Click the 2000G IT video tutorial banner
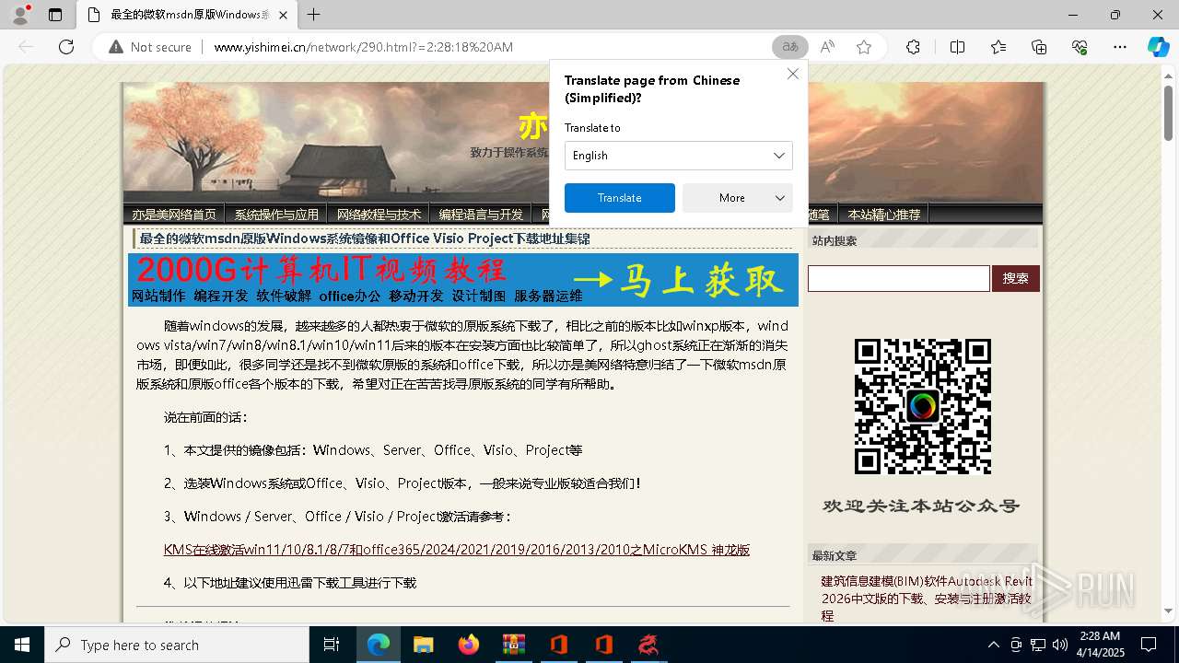Viewport: 1179px width, 663px height. click(463, 280)
